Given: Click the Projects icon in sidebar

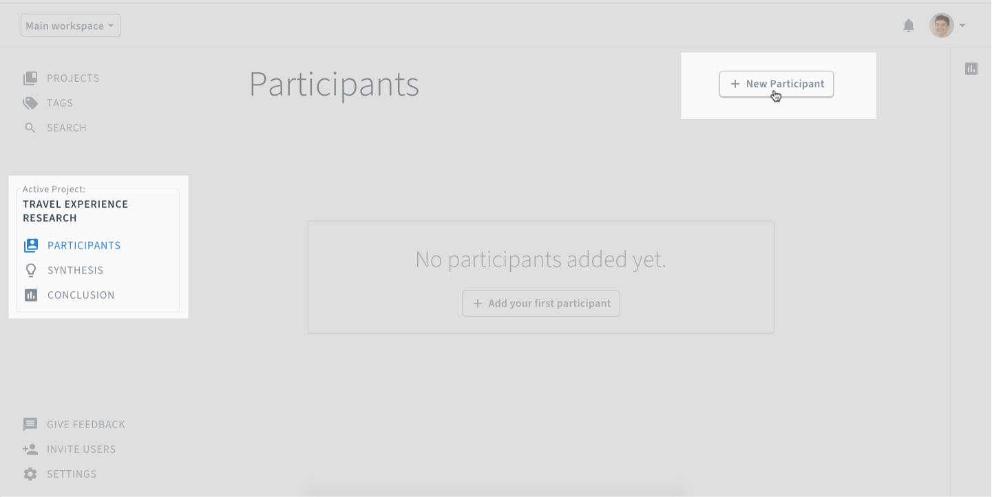Looking at the screenshot, I should click(x=30, y=78).
